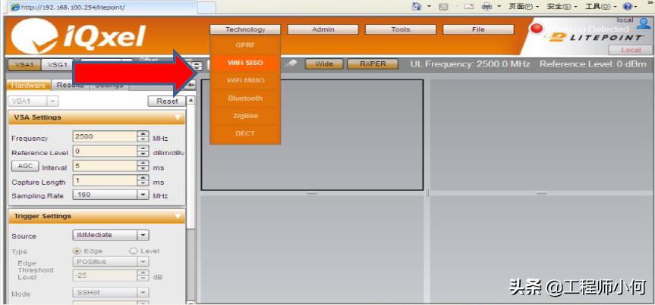
Task: Click the local user profile icon
Action: tap(644, 23)
